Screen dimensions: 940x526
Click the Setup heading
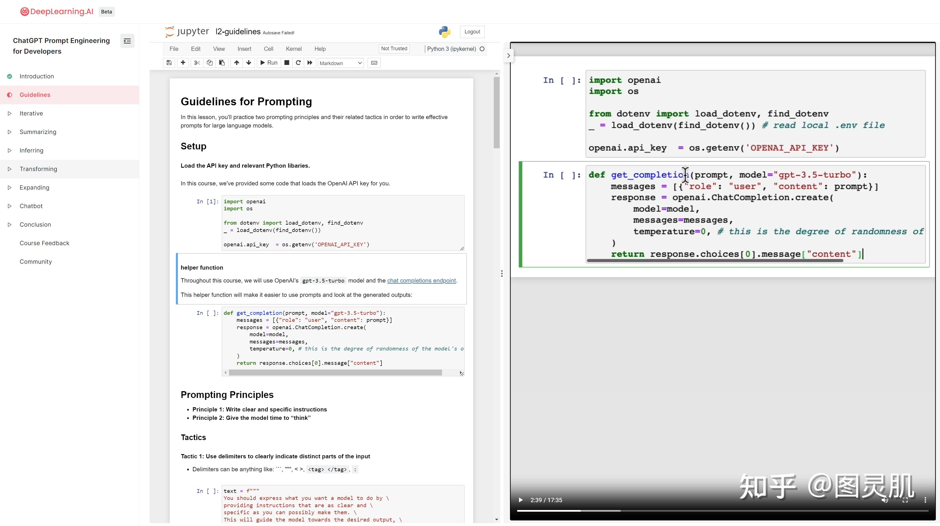click(x=193, y=146)
